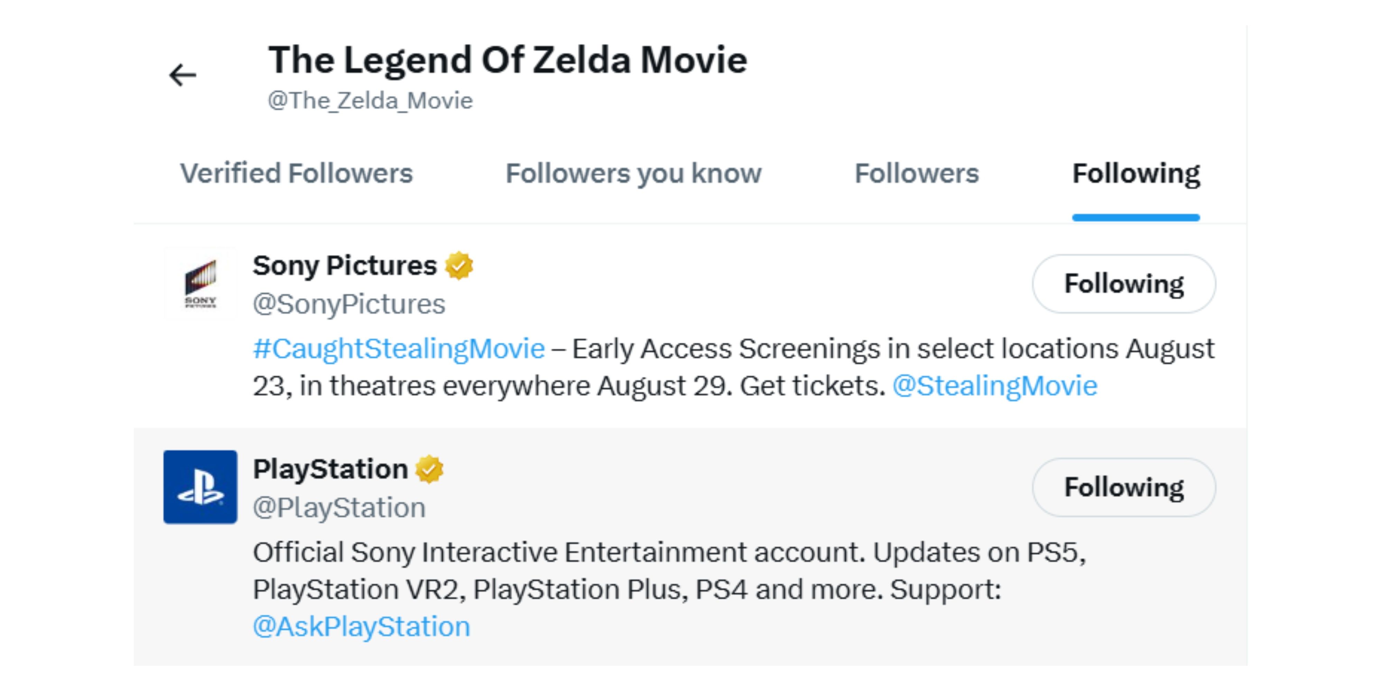The image size is (1383, 691).
Task: Unfollow Sony Pictures via Following button
Action: [x=1124, y=284]
